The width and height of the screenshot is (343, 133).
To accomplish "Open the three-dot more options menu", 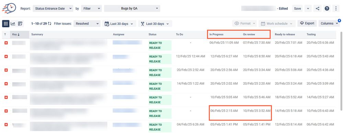I will pyautogui.click(x=336, y=9).
